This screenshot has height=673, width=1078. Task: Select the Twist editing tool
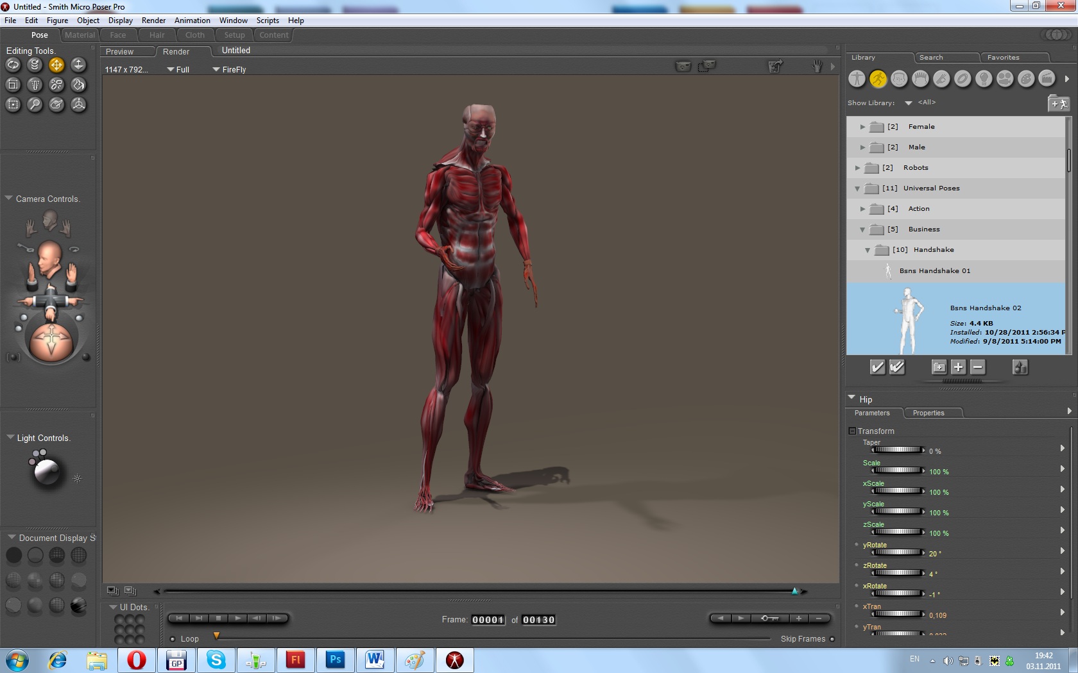click(35, 65)
